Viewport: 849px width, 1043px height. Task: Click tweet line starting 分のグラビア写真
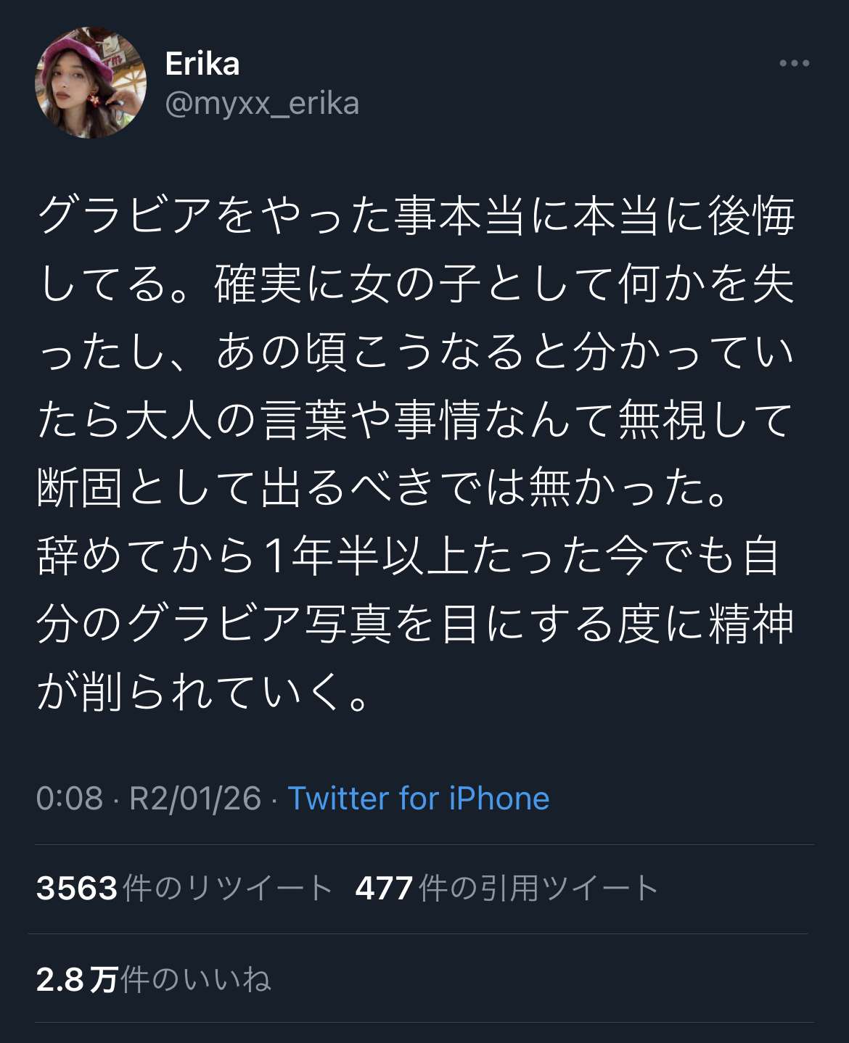coord(416,624)
